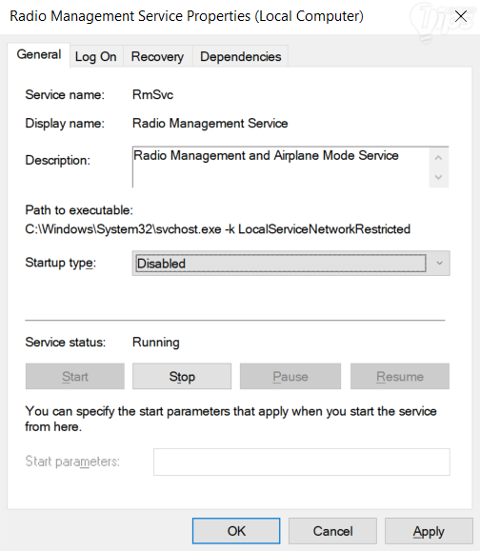Stop the running service
The width and height of the screenshot is (480, 551).
(x=182, y=376)
